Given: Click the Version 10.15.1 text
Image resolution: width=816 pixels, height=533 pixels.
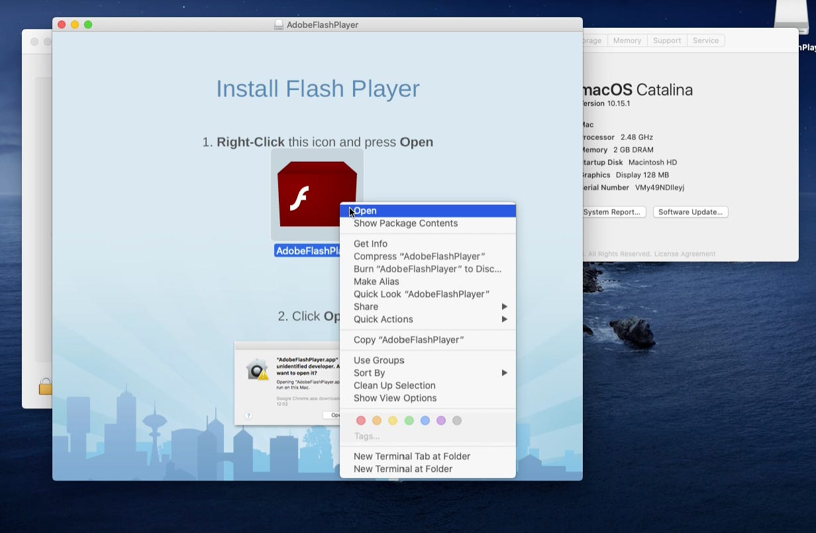Looking at the screenshot, I should (606, 104).
